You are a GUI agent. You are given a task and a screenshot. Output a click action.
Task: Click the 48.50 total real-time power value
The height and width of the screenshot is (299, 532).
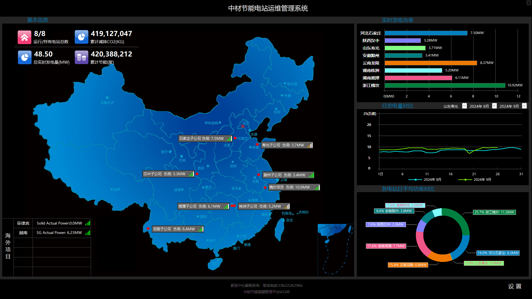[43, 54]
